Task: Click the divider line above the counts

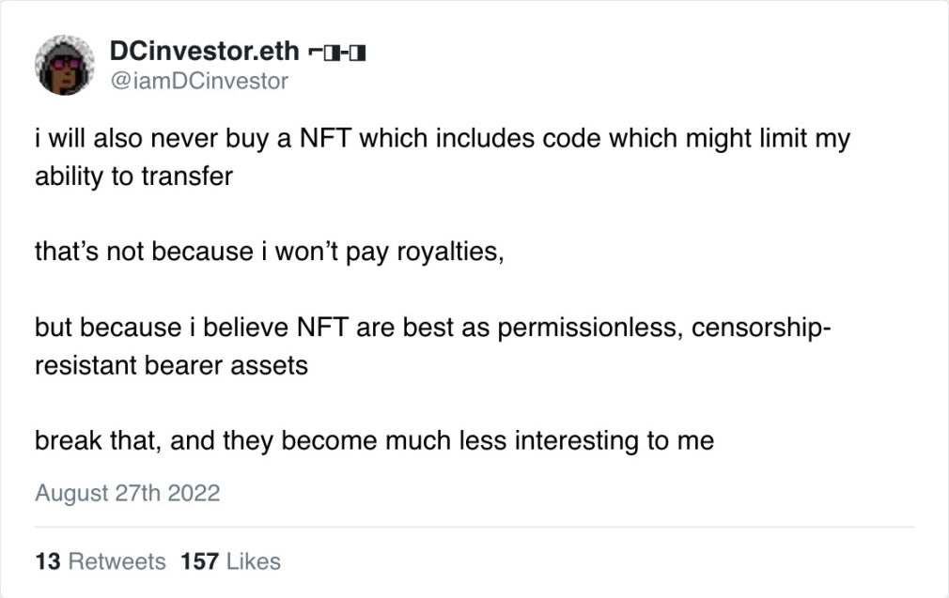Action: (x=474, y=527)
